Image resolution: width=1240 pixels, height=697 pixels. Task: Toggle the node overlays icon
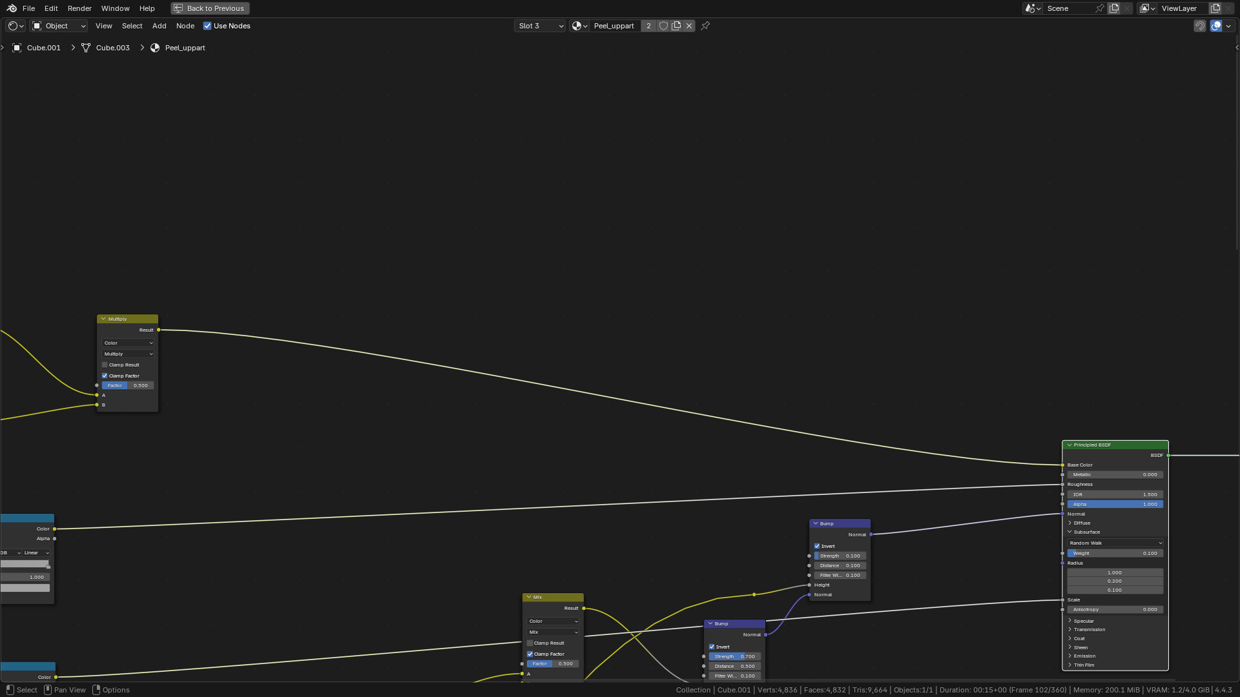1215,26
